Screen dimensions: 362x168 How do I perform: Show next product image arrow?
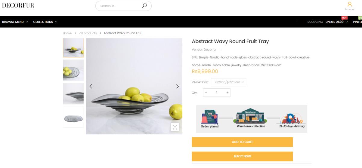(177, 86)
